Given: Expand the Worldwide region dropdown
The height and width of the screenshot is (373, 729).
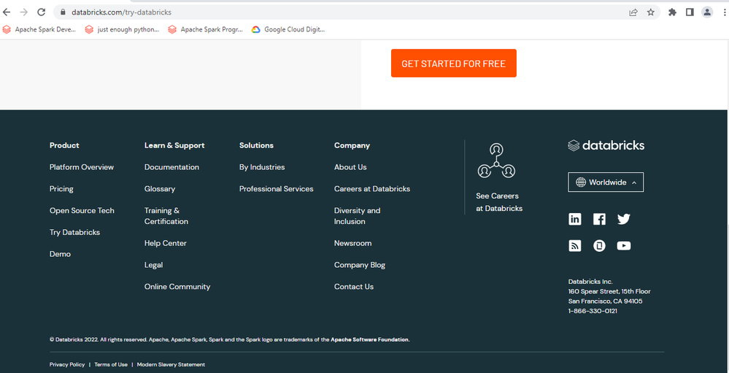Looking at the screenshot, I should click(606, 182).
